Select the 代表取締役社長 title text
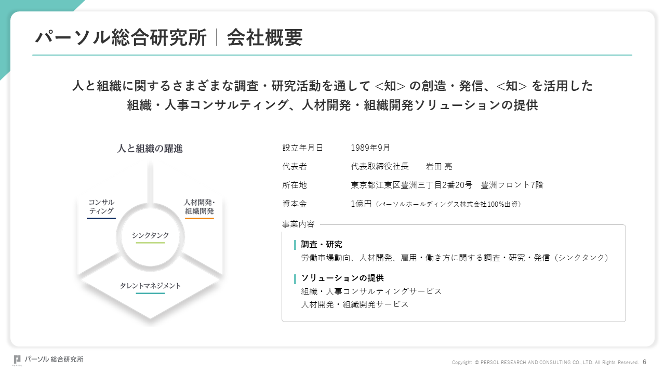 pos(380,166)
